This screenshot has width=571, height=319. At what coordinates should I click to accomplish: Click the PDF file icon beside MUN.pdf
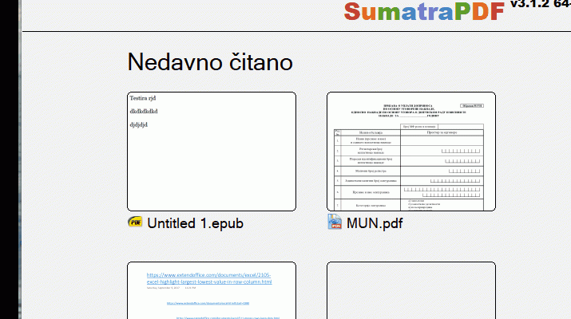[335, 222]
